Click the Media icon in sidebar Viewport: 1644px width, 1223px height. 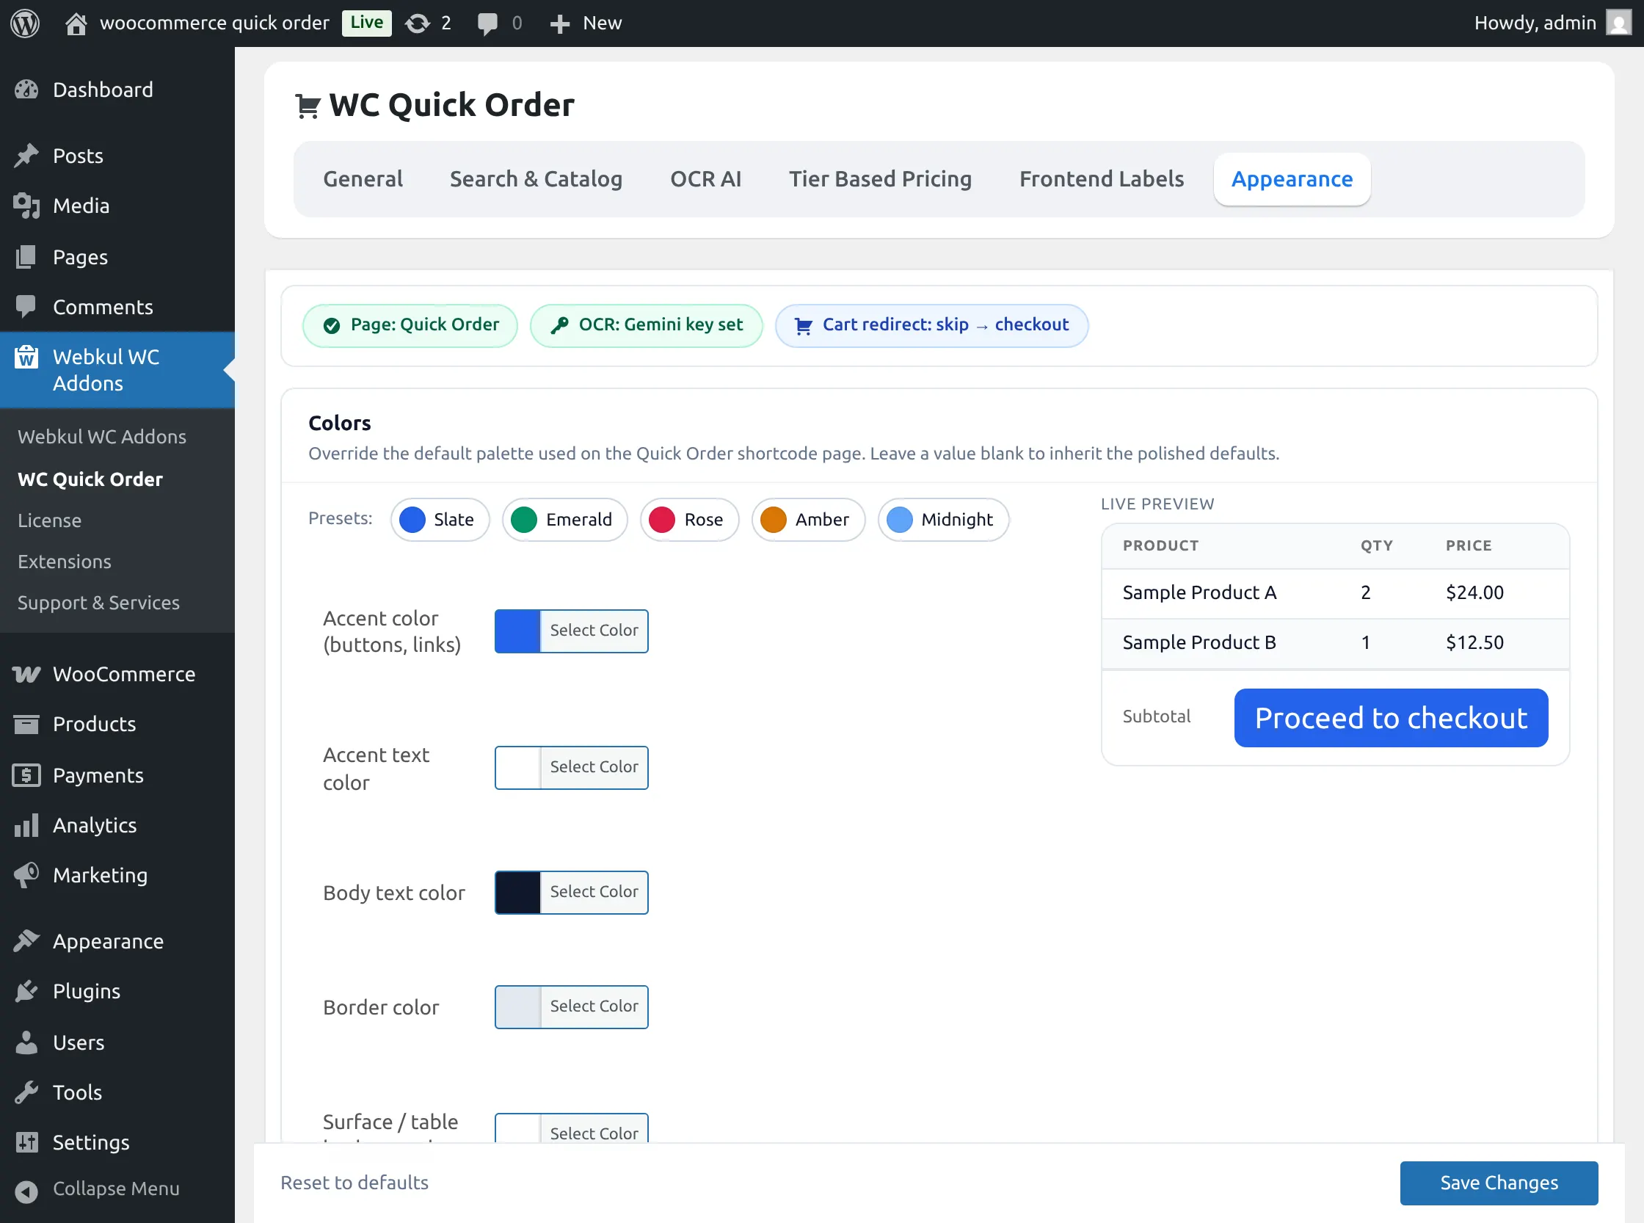coord(26,206)
